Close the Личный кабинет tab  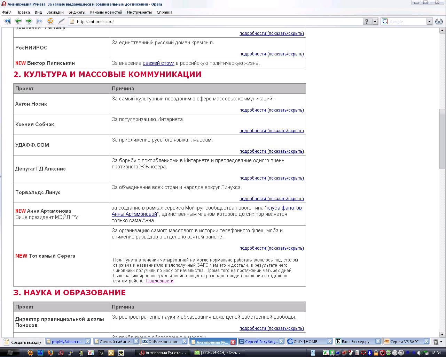click(x=136, y=342)
